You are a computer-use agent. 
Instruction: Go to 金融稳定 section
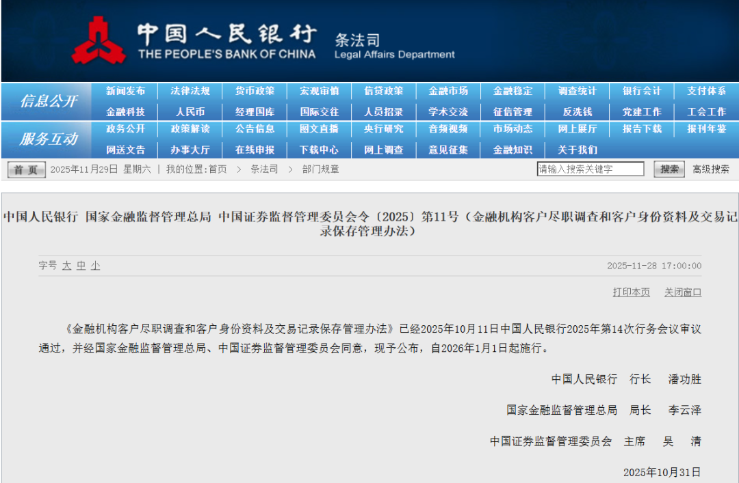[x=513, y=91]
